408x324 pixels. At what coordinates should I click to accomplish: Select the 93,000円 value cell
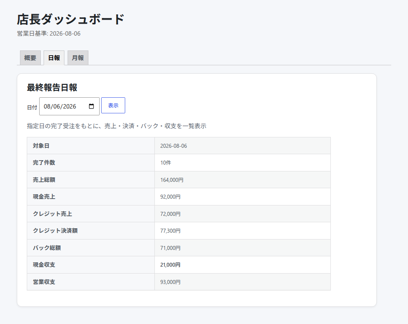pyautogui.click(x=242, y=282)
